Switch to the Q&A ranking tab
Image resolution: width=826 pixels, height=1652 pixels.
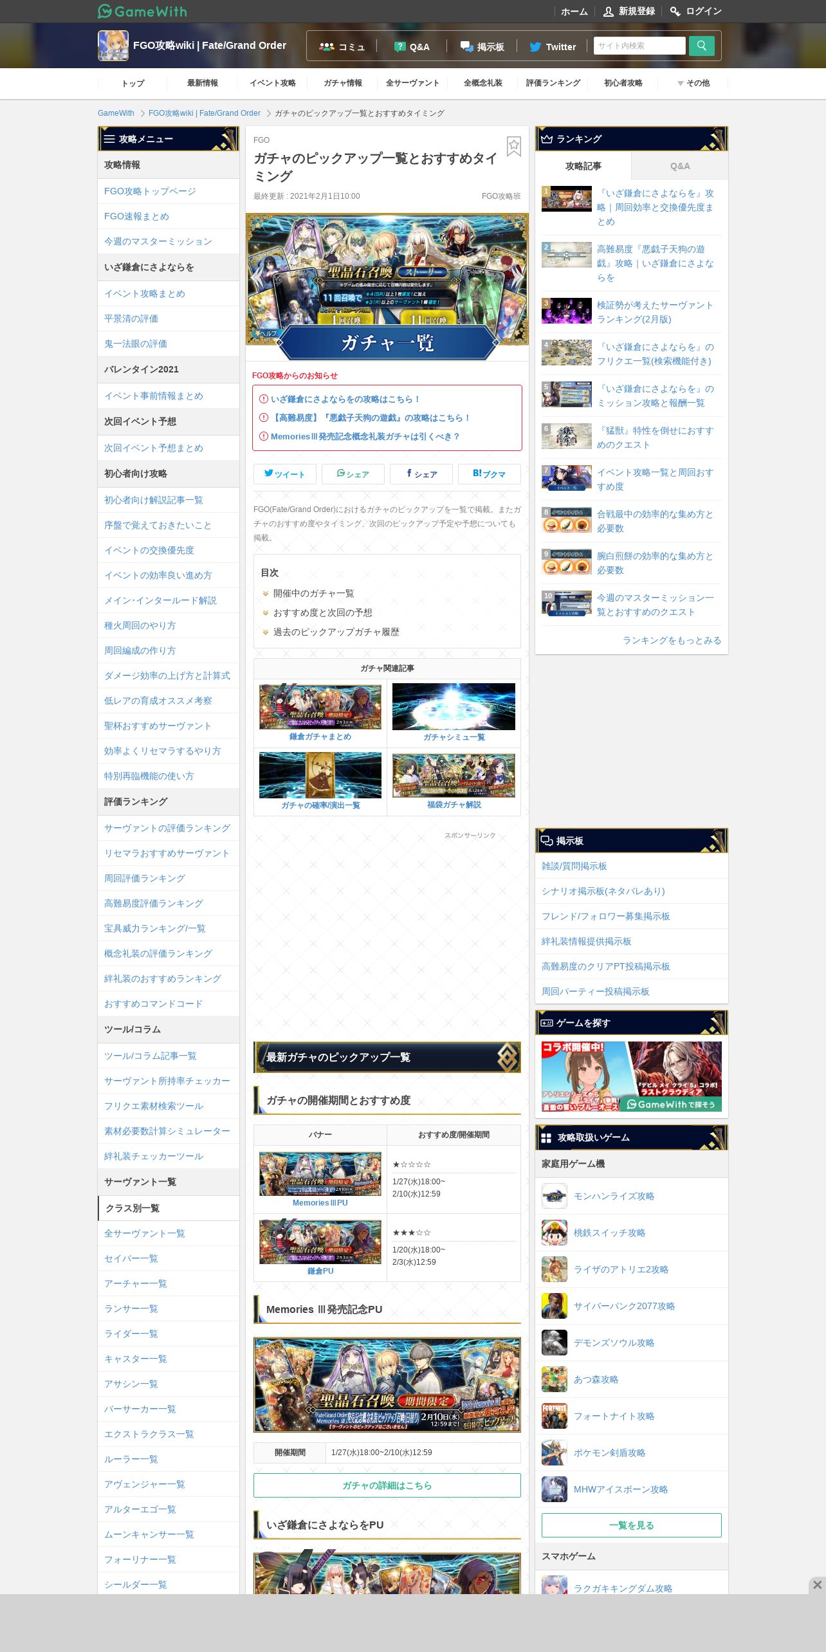[680, 167]
